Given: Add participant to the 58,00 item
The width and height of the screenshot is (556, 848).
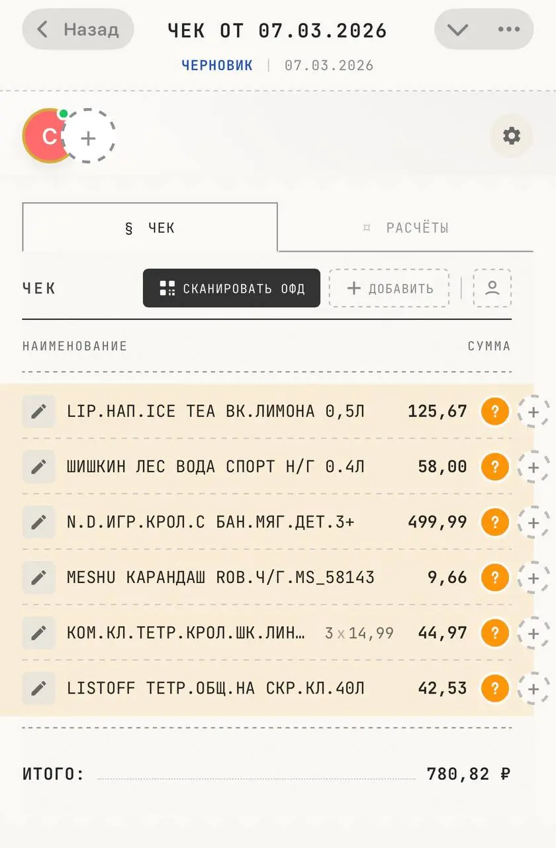Looking at the screenshot, I should click(x=533, y=466).
